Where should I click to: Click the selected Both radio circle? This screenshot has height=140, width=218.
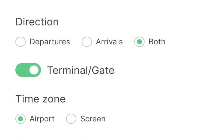tap(139, 42)
